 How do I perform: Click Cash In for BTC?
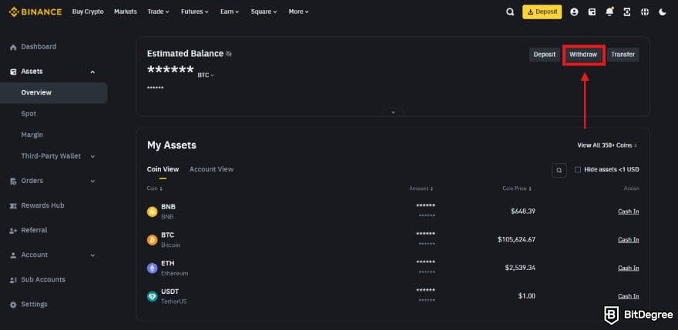click(x=628, y=240)
